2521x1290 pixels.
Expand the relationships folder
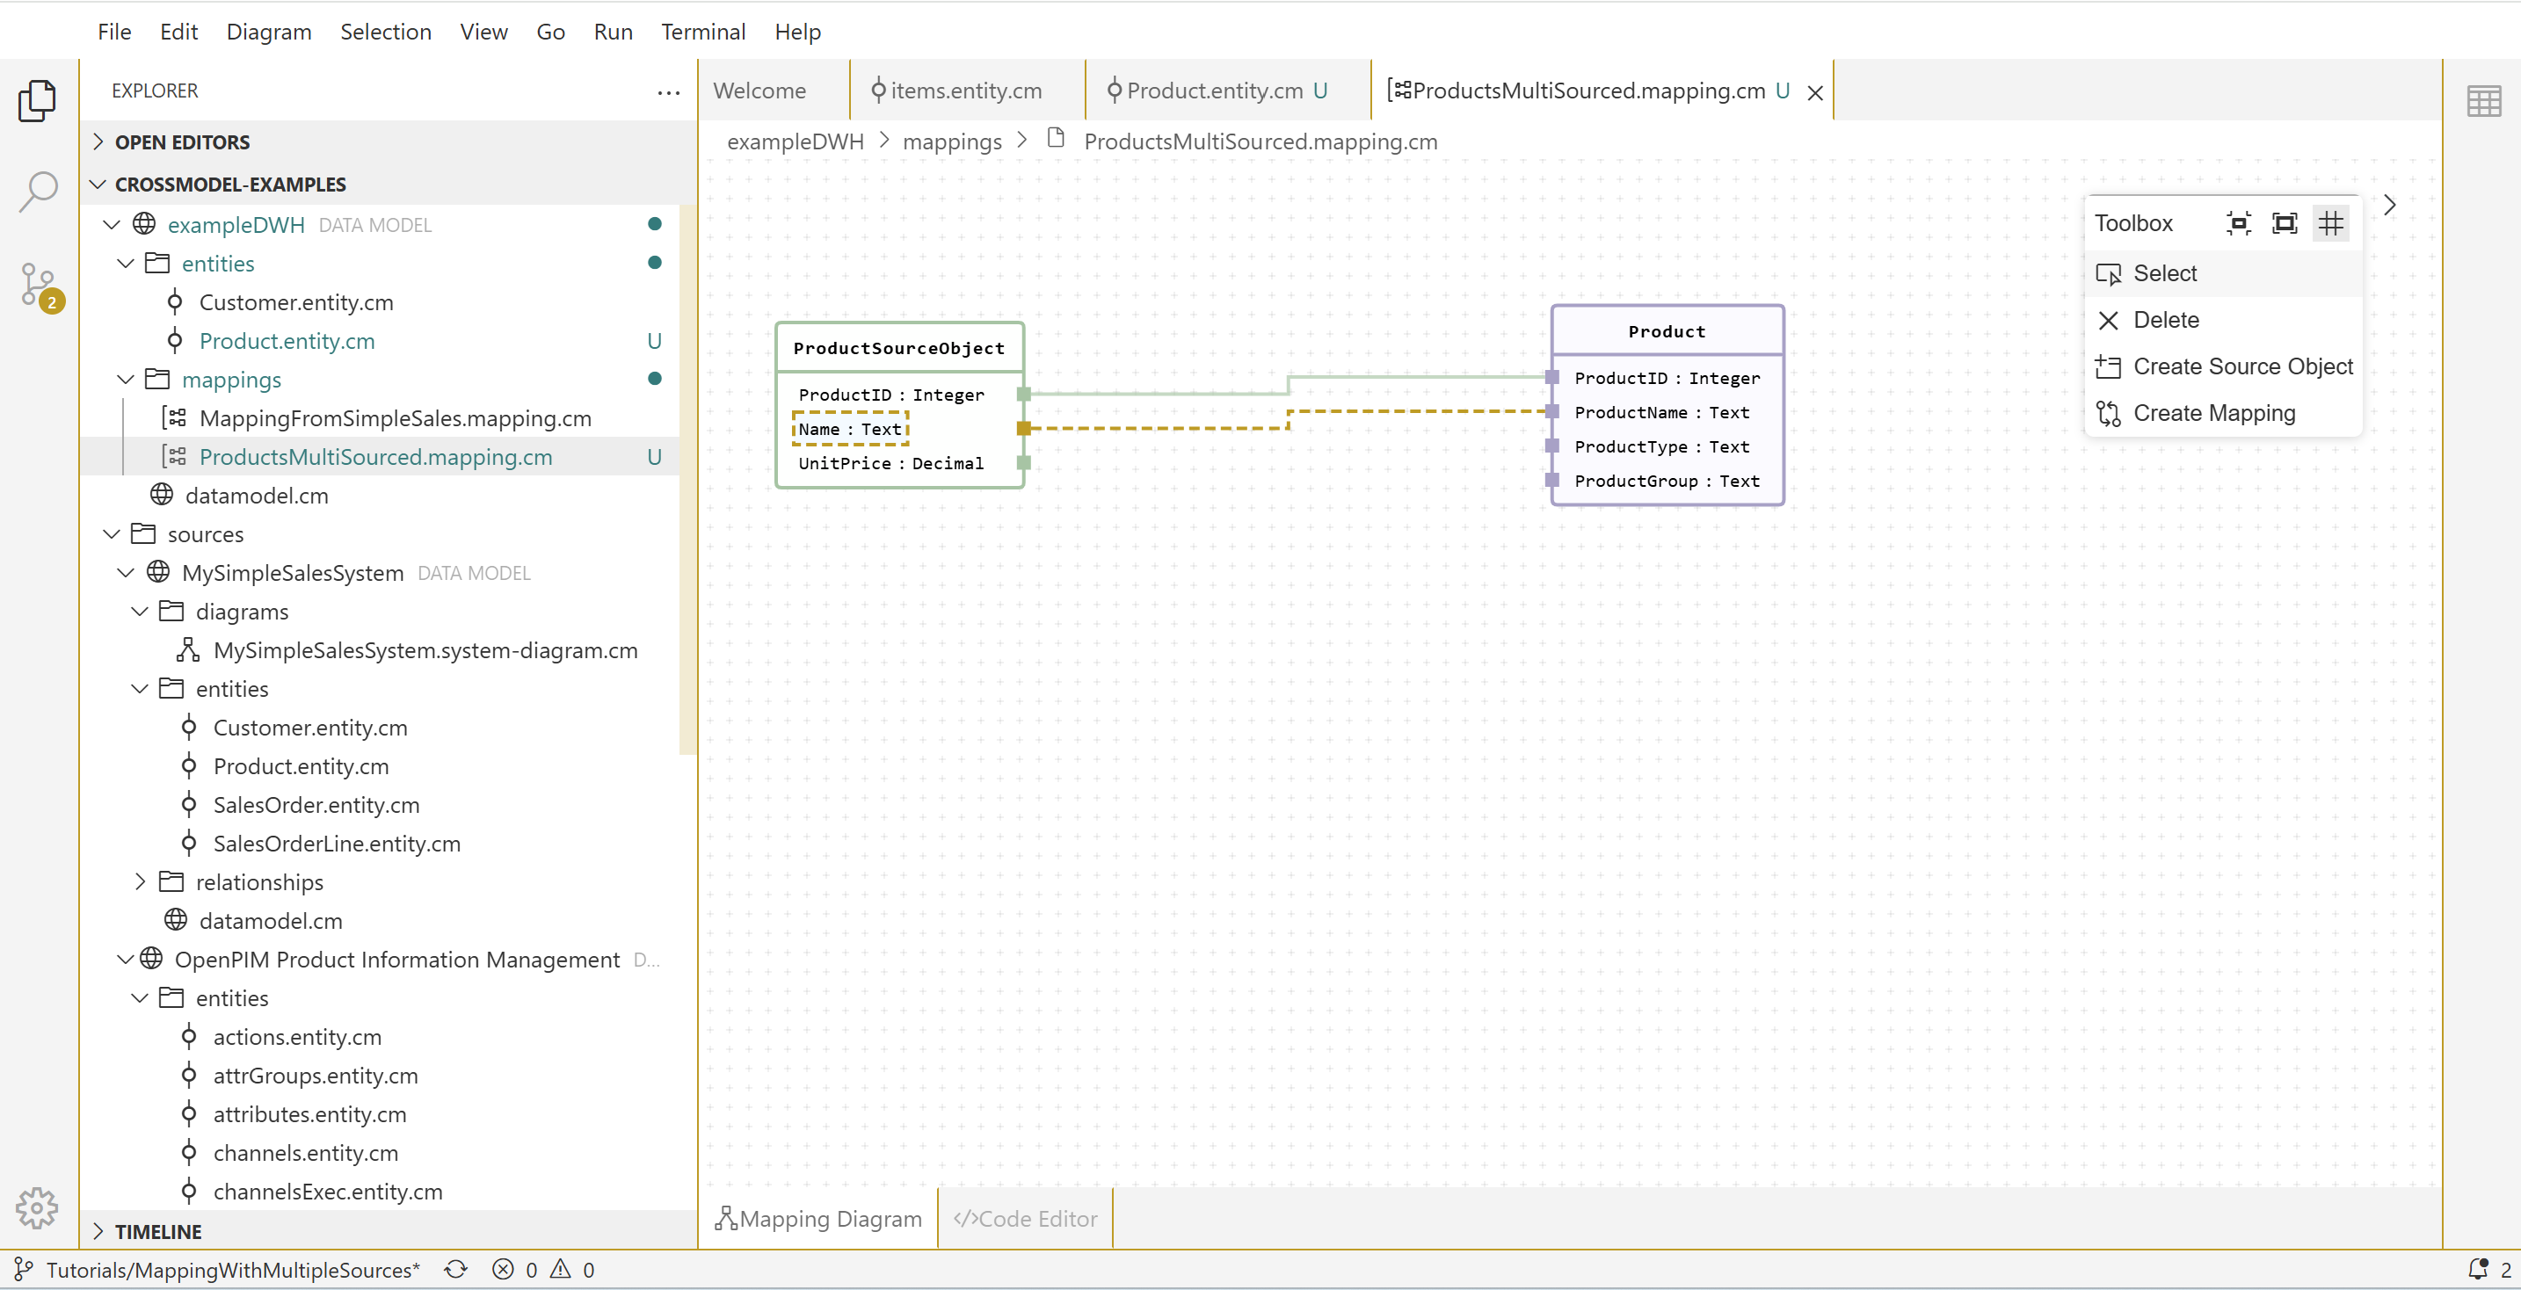pos(140,882)
